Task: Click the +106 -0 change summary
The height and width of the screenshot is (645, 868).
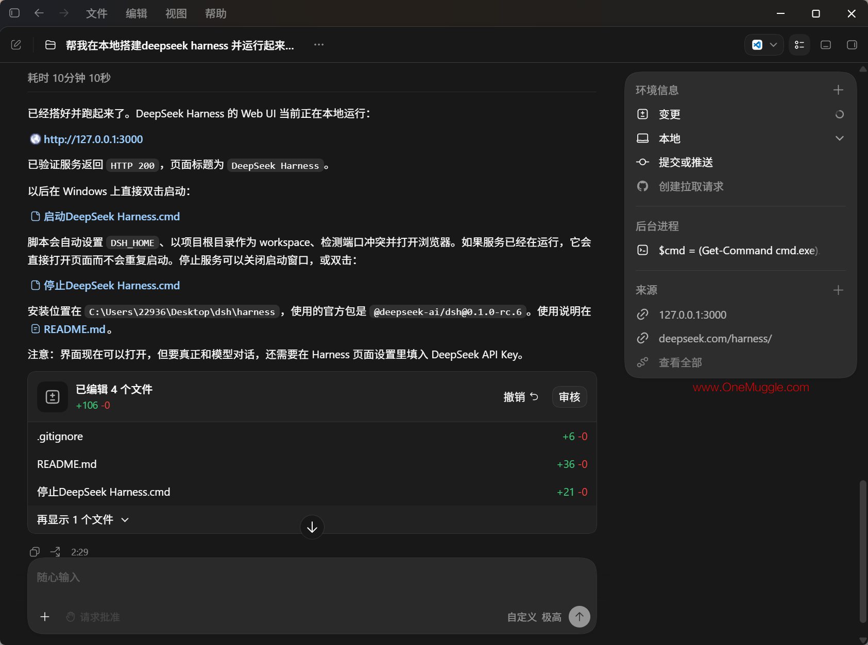Action: (93, 406)
